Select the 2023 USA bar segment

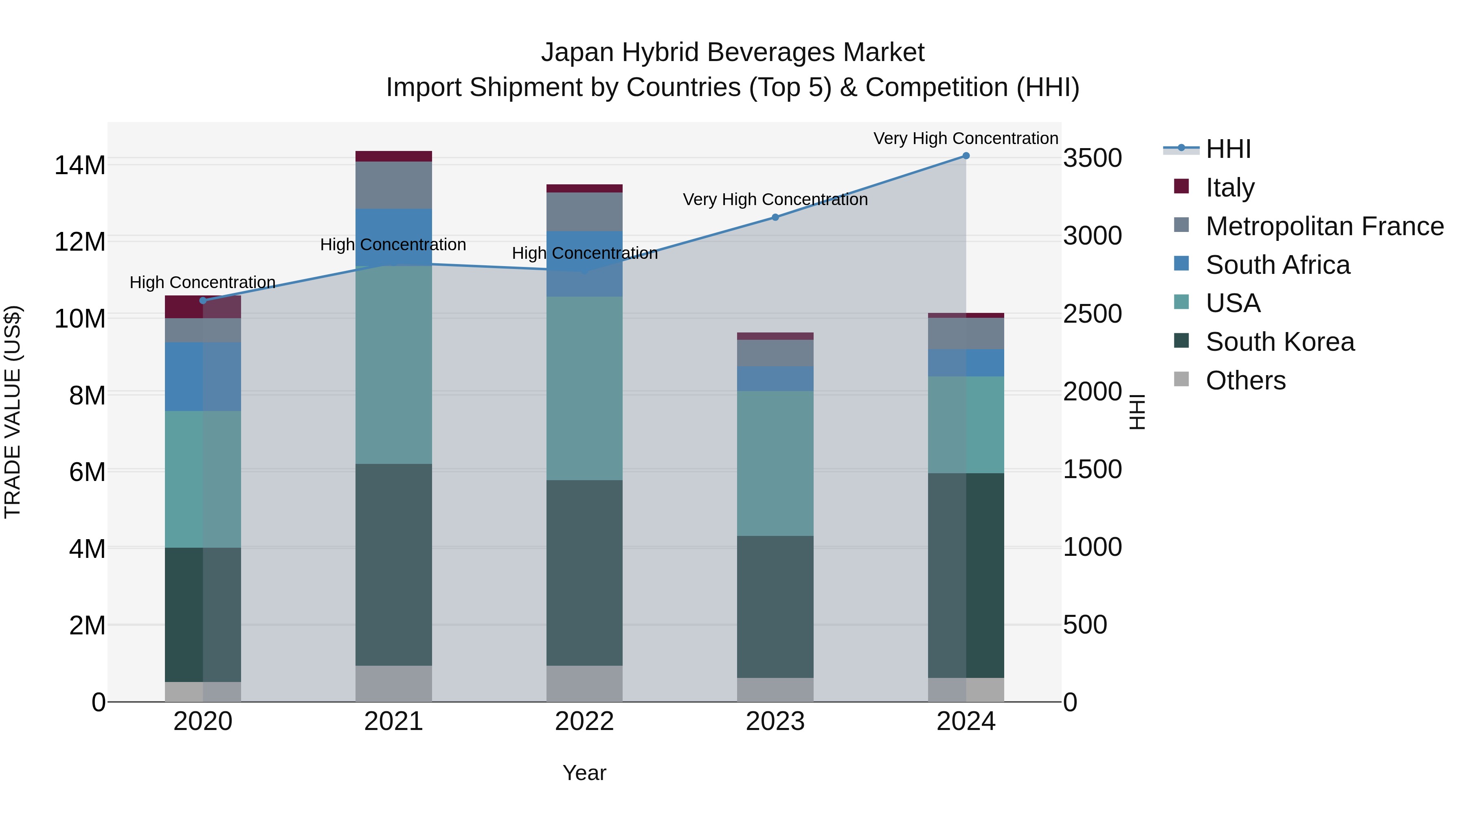coord(775,463)
